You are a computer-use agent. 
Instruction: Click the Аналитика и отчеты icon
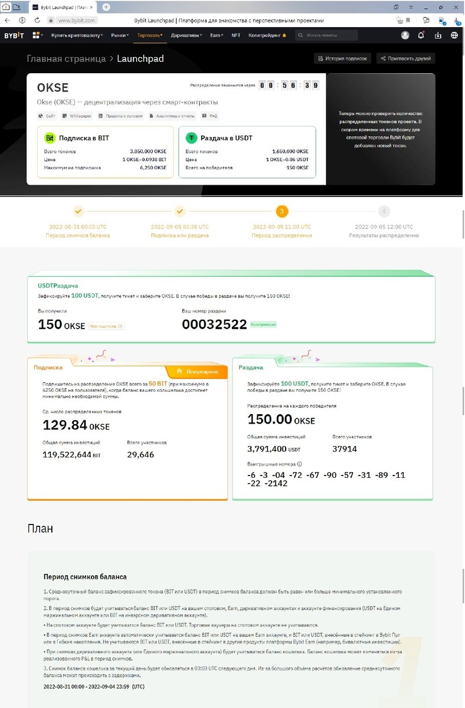click(x=152, y=116)
